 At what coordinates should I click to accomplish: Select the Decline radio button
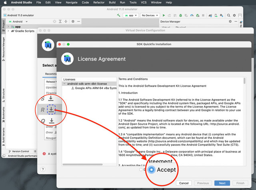141,170
